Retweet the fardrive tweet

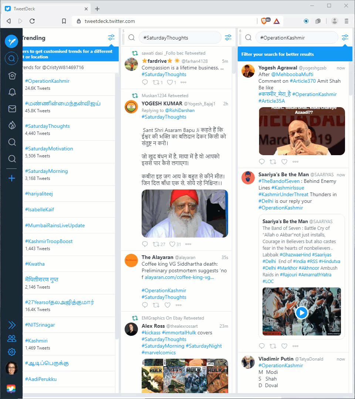click(x=156, y=82)
